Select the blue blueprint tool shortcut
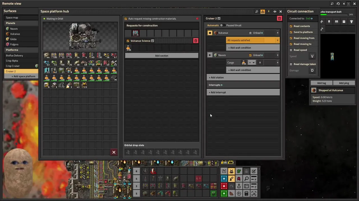 point(224,179)
